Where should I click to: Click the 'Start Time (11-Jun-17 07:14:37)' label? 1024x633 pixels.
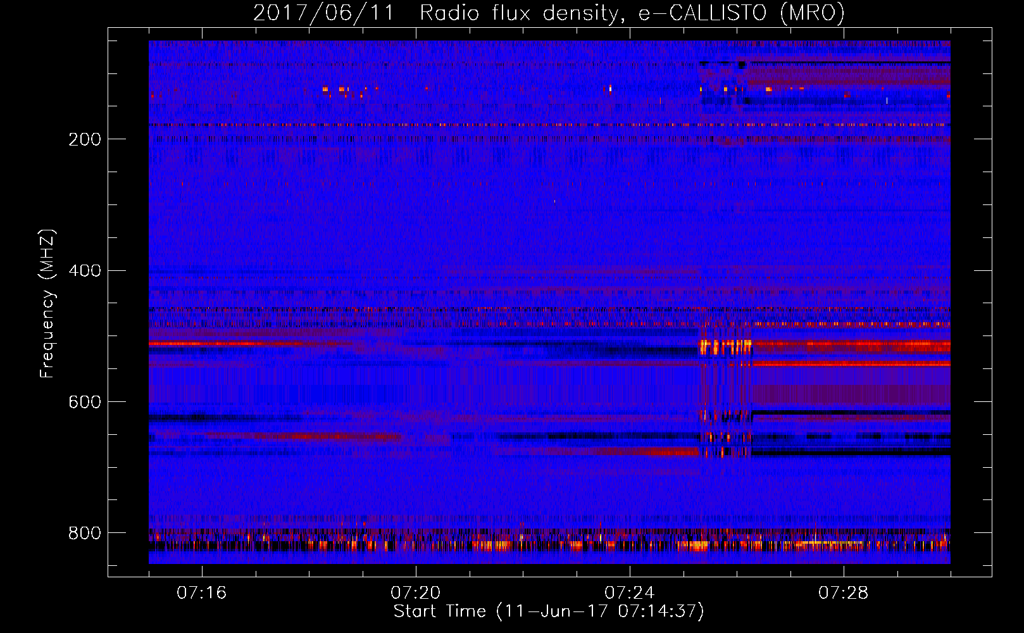pos(549,611)
